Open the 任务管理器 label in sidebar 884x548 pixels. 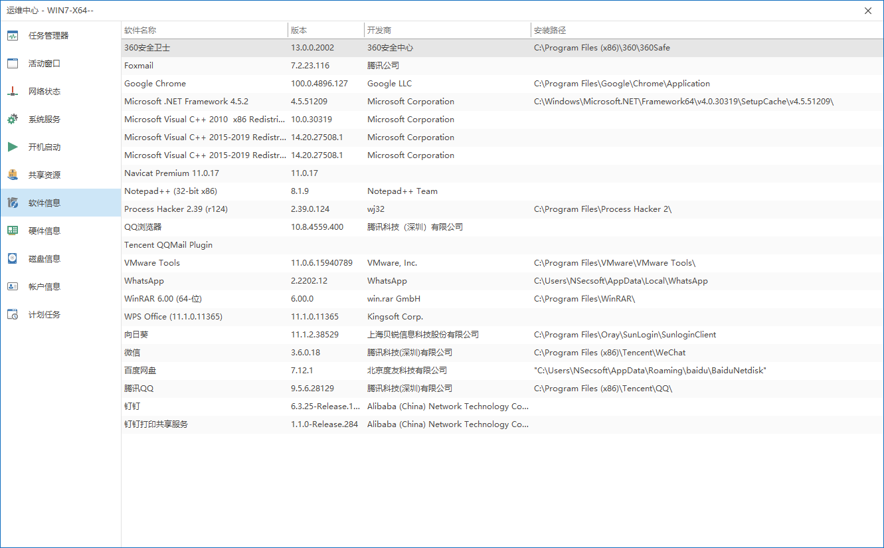(48, 36)
